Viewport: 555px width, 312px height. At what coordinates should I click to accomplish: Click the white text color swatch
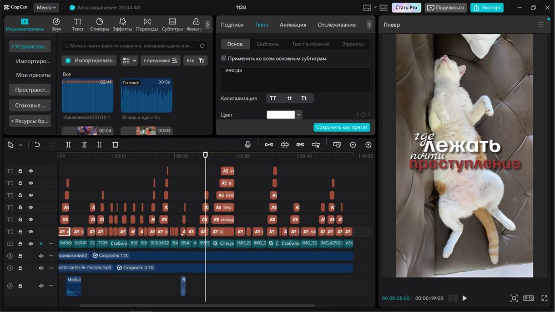[x=280, y=115]
